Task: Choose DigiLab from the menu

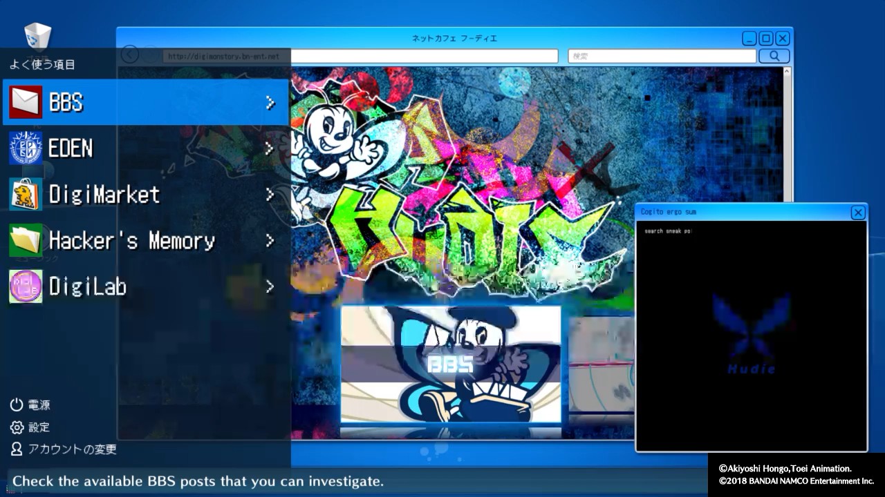Action: [146, 286]
